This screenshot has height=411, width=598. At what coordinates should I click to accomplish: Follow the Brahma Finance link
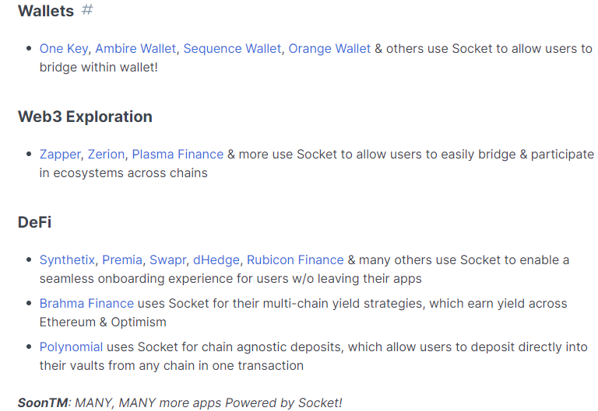(x=86, y=304)
